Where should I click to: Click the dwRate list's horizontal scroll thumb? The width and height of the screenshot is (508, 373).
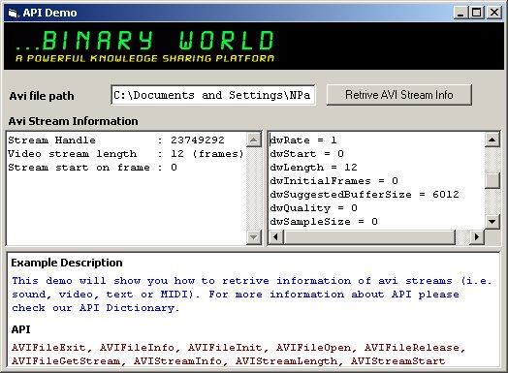coord(369,236)
